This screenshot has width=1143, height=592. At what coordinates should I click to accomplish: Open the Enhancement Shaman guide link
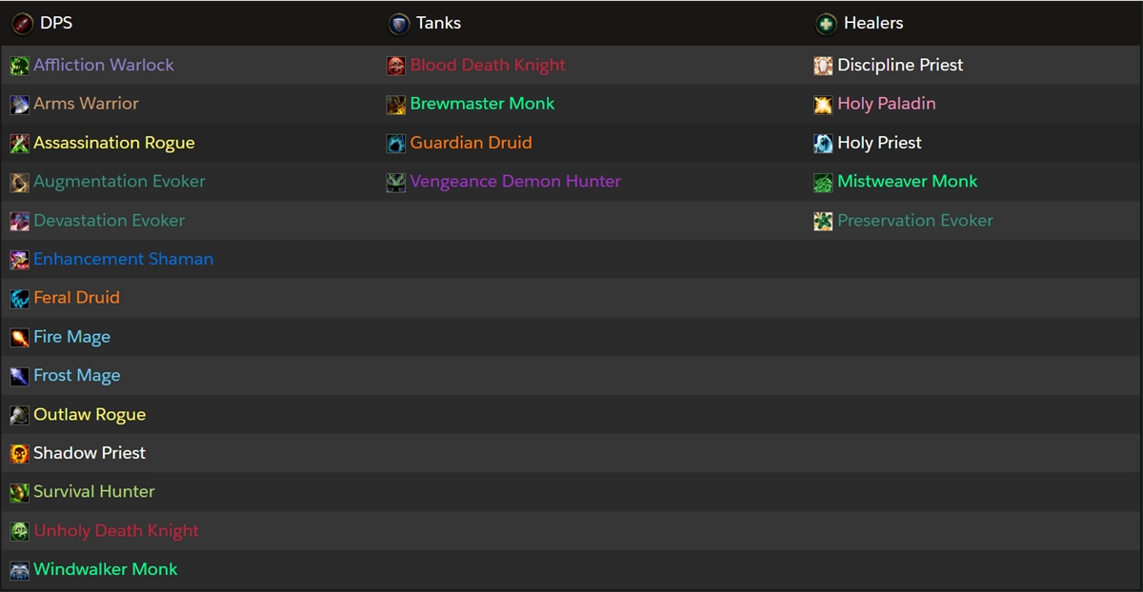coord(123,259)
